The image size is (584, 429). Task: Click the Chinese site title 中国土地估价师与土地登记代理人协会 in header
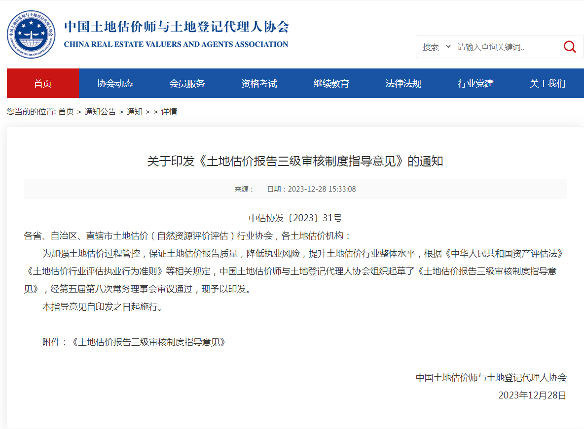coord(177,27)
